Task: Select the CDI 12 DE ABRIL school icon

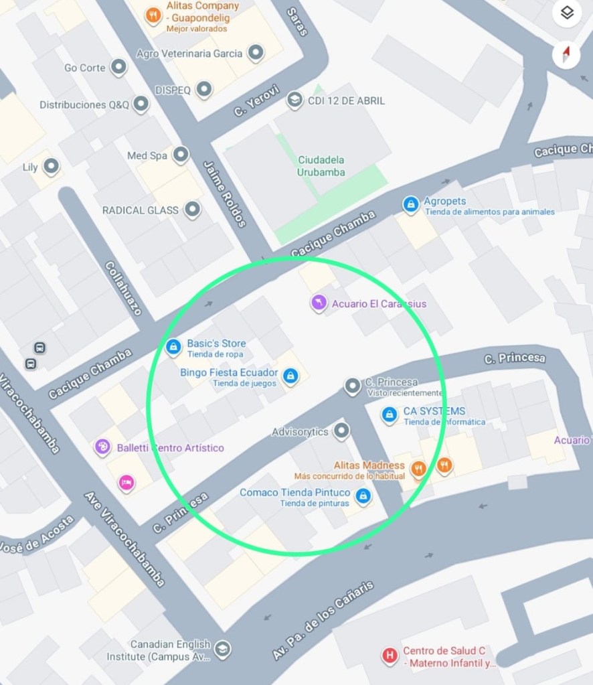Action: 294,100
